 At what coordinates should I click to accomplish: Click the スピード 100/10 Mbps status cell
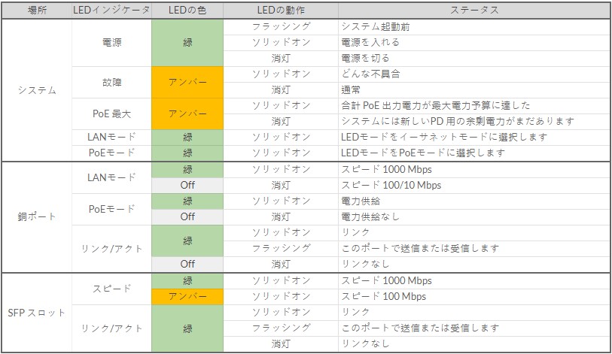[391, 185]
